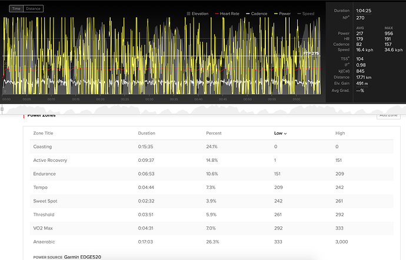Click Duration value 1:04:25 in stats

364,11
